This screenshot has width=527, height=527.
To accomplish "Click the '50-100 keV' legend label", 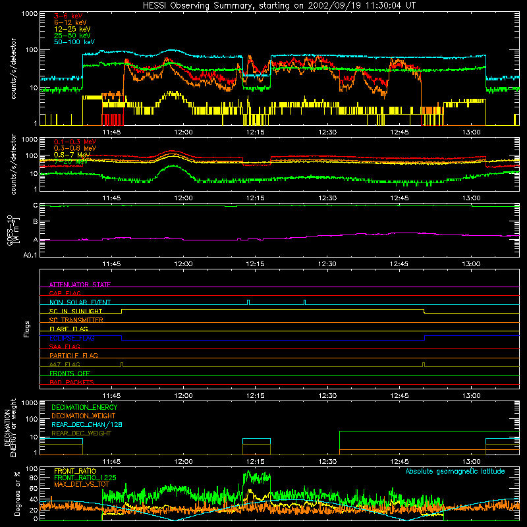I will (74, 42).
